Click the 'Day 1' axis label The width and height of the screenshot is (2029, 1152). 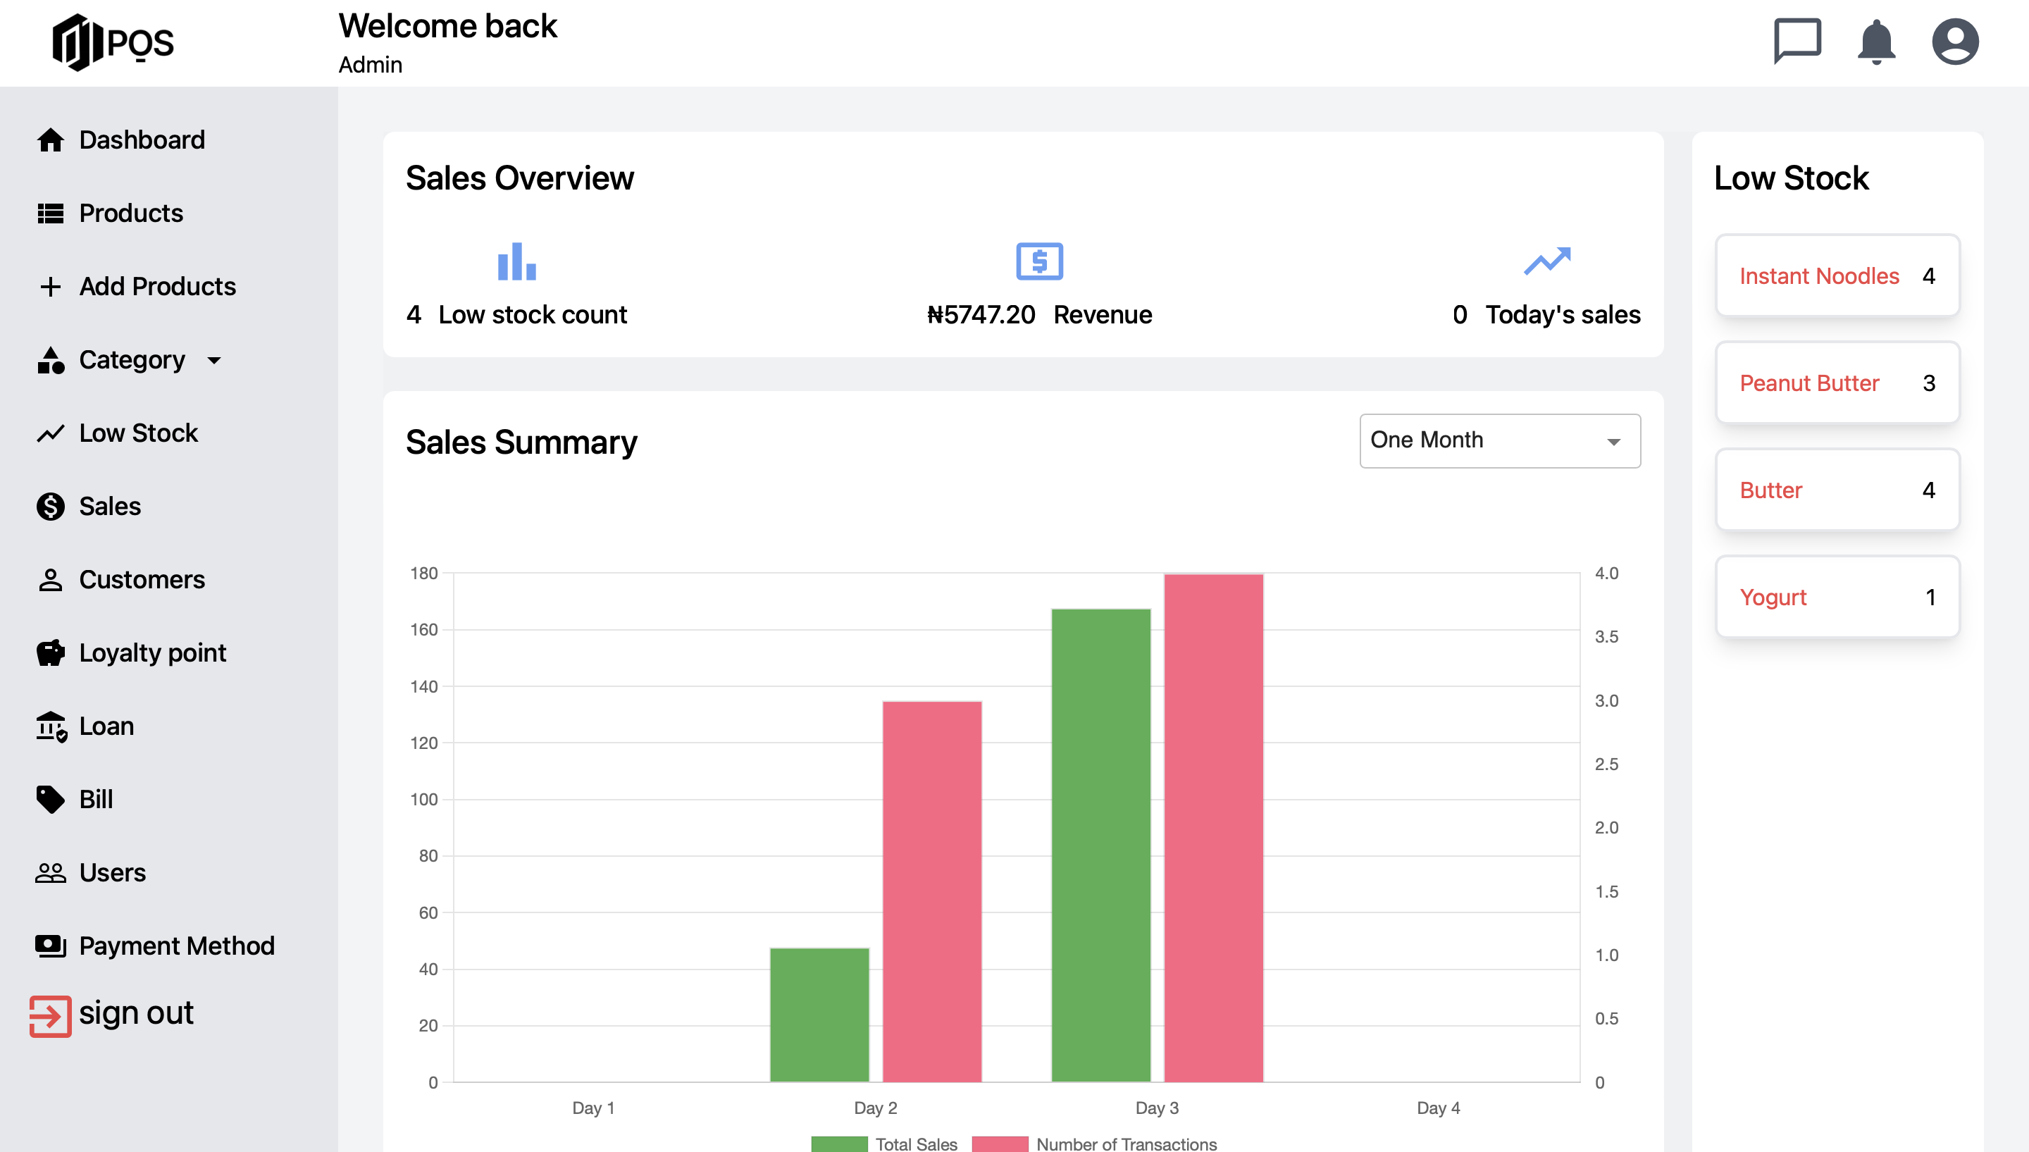click(x=593, y=1108)
